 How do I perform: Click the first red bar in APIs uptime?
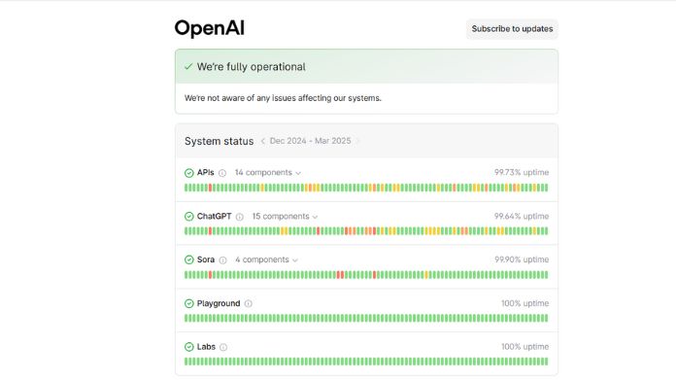(x=211, y=188)
